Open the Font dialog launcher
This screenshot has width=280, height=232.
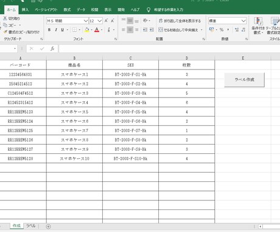pyautogui.click(x=116, y=39)
